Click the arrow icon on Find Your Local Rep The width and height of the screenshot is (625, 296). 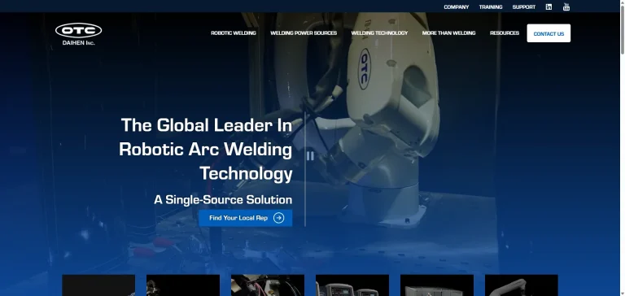coord(278,218)
